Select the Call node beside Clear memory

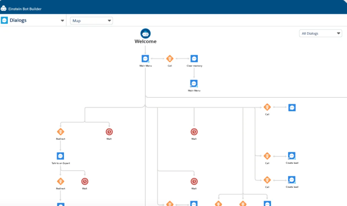click(170, 59)
